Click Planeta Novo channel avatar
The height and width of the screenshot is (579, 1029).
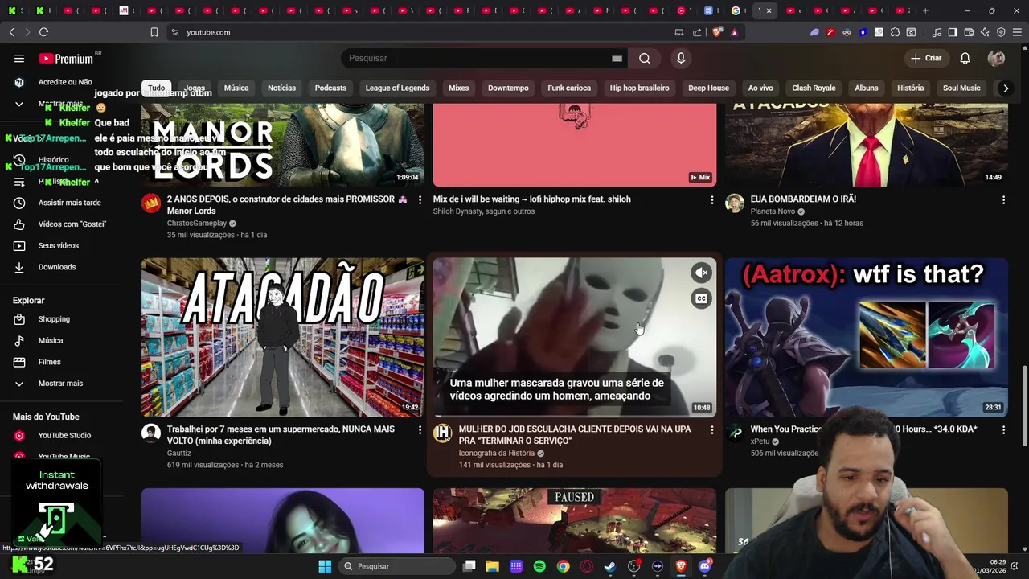(x=734, y=203)
